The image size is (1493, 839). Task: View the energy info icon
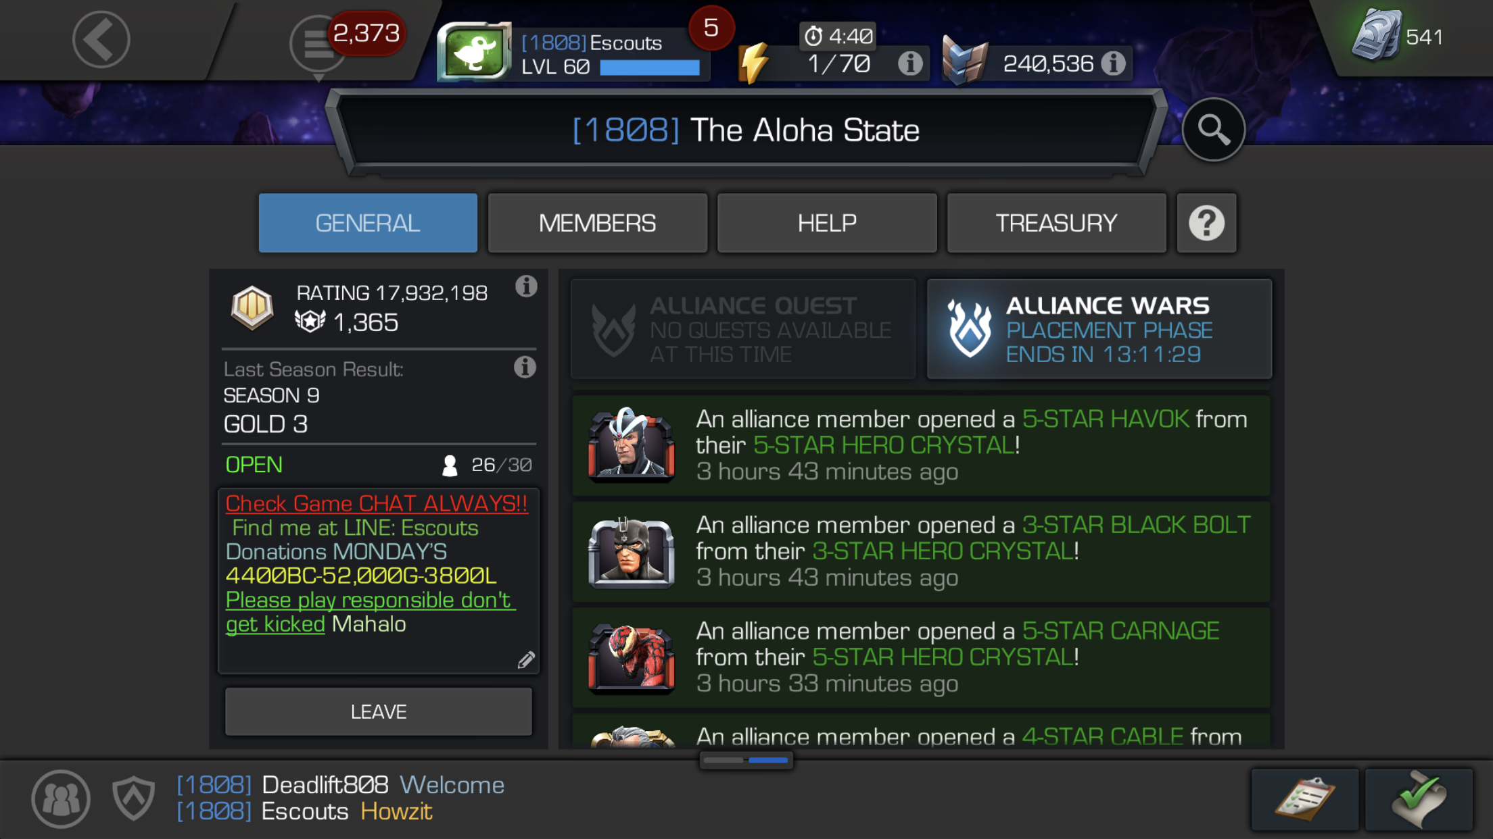(x=910, y=63)
